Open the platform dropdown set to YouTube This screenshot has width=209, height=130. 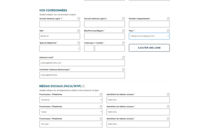pyautogui.click(x=71, y=124)
